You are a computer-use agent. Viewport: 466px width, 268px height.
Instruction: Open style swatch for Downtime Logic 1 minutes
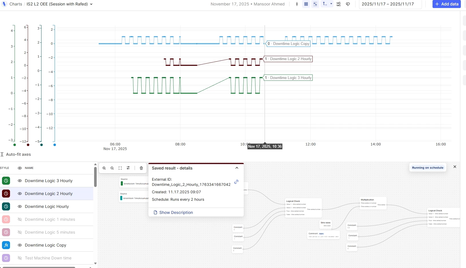[x=6, y=219]
